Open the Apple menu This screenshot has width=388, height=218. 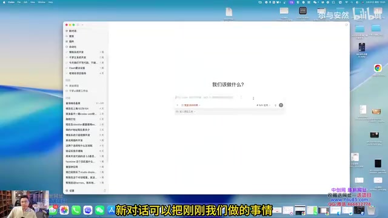4,2
